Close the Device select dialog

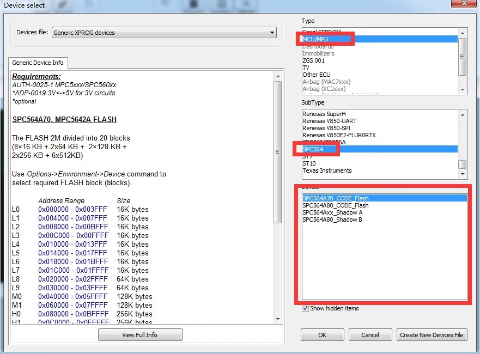pos(464,3)
